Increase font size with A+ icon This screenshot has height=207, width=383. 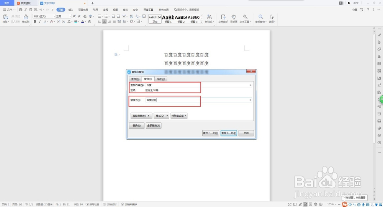click(x=74, y=16)
